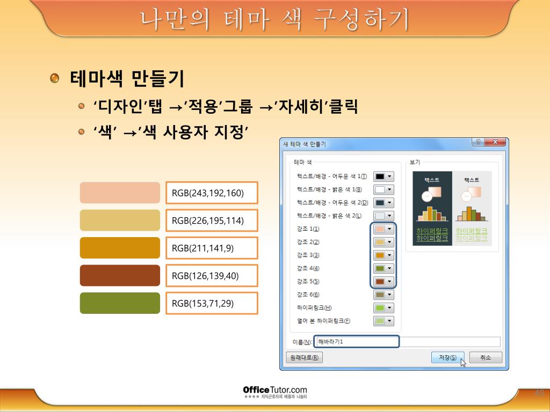Screen dimensions: 550x412
Task: Click the 강조 6(6) label text
Action: (x=308, y=295)
